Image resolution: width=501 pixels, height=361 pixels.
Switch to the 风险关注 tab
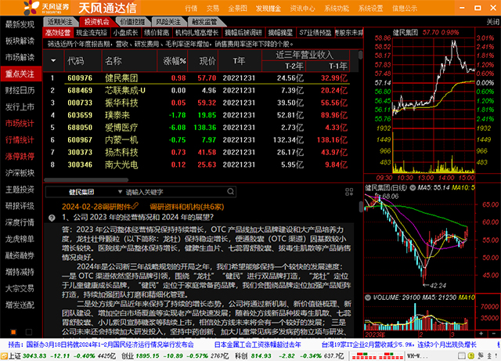[168, 22]
